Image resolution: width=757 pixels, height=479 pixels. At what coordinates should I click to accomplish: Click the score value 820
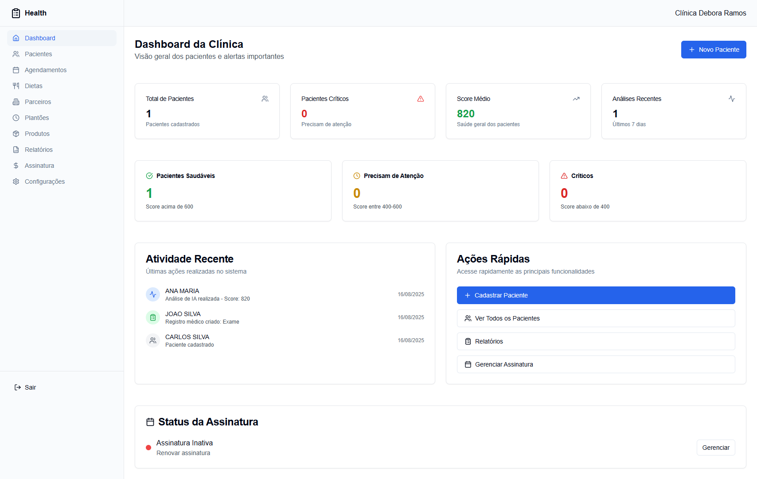(466, 114)
